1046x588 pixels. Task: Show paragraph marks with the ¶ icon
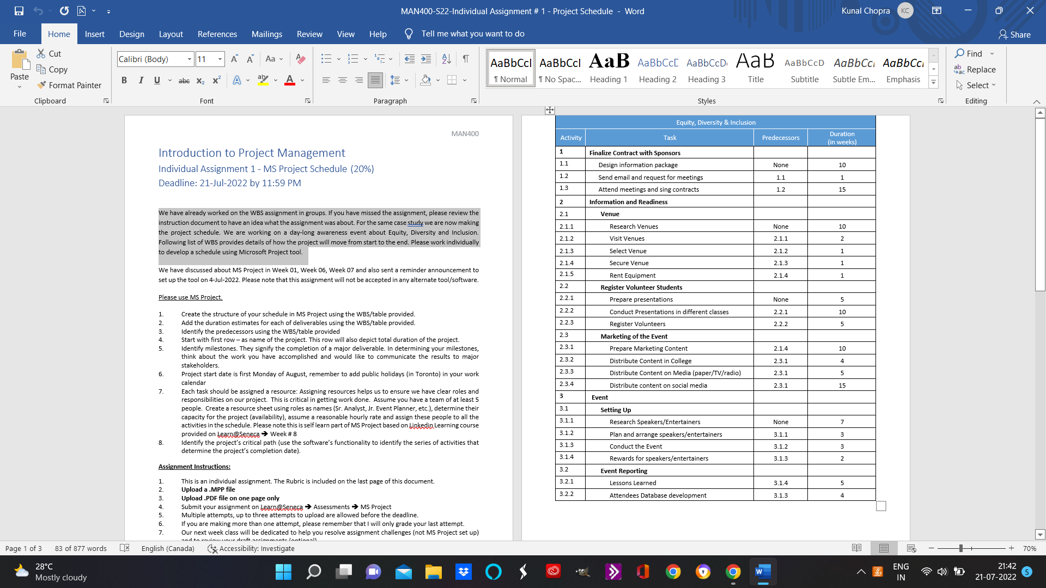466,59
